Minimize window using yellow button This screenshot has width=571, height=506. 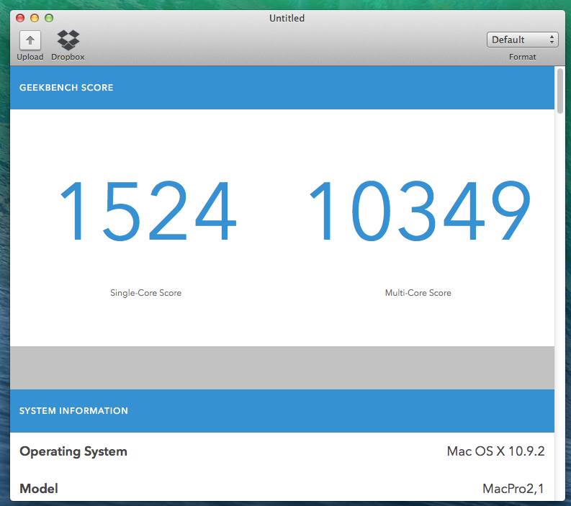point(35,18)
